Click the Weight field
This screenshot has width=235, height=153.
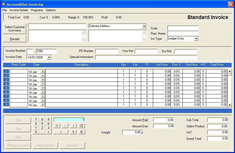pyautogui.click(x=133, y=132)
